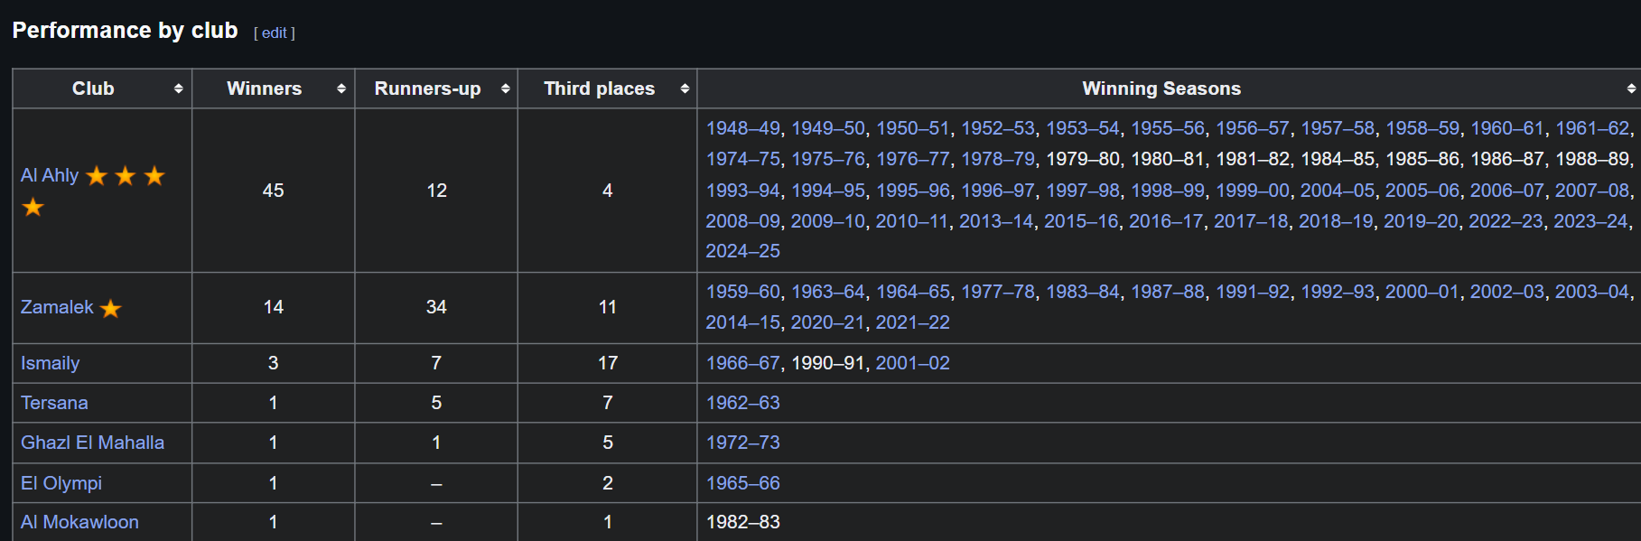Open the 1972–73 season link
1641x541 pixels.
(x=742, y=443)
